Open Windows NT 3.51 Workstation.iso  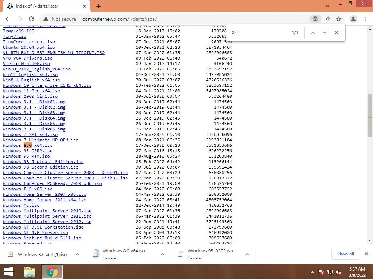(x=43, y=227)
